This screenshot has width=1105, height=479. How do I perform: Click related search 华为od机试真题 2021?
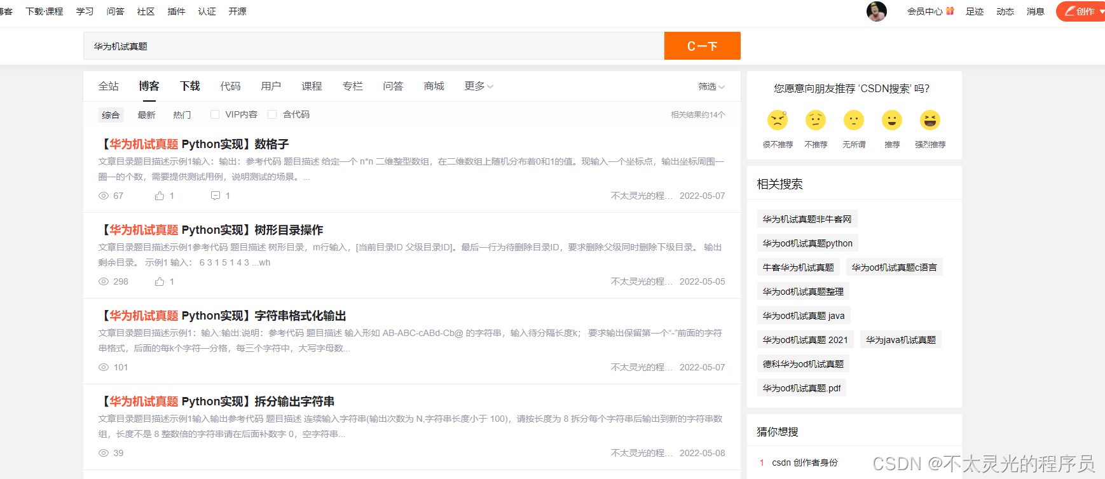[805, 340]
